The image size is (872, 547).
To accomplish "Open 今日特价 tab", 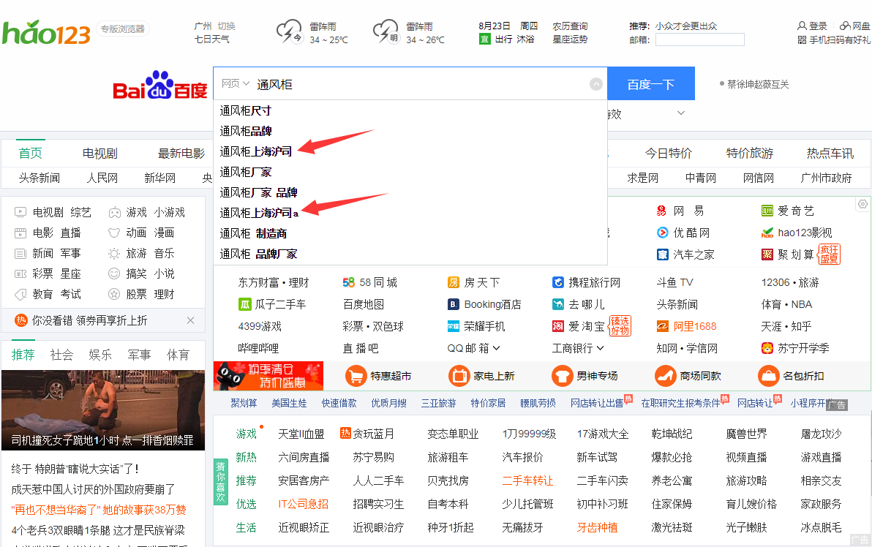I will [x=669, y=153].
